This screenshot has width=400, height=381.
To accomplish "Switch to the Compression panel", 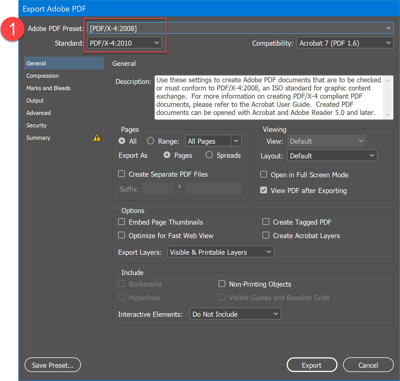I will click(42, 76).
